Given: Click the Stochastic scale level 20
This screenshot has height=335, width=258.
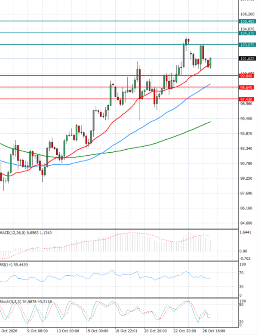Looking at the screenshot, I should tap(241, 322).
